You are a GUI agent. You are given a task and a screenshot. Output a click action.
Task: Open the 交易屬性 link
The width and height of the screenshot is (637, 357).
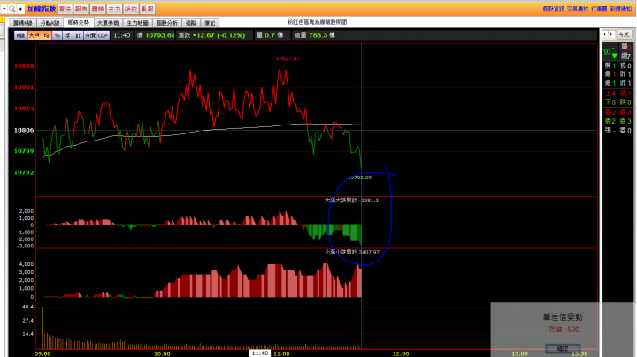(578, 9)
